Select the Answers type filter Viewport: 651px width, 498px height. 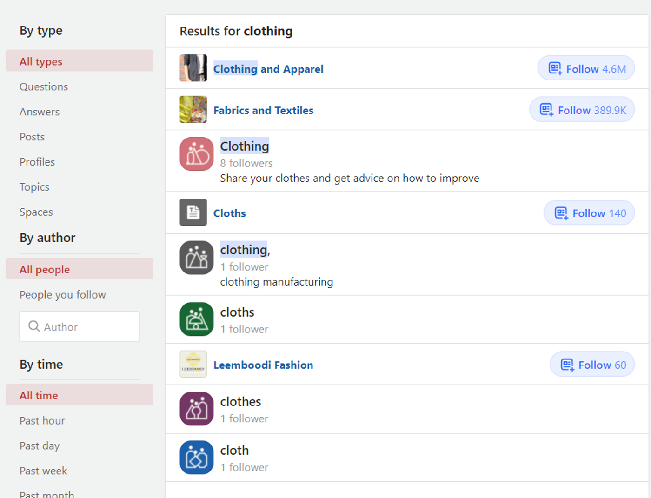pyautogui.click(x=40, y=112)
